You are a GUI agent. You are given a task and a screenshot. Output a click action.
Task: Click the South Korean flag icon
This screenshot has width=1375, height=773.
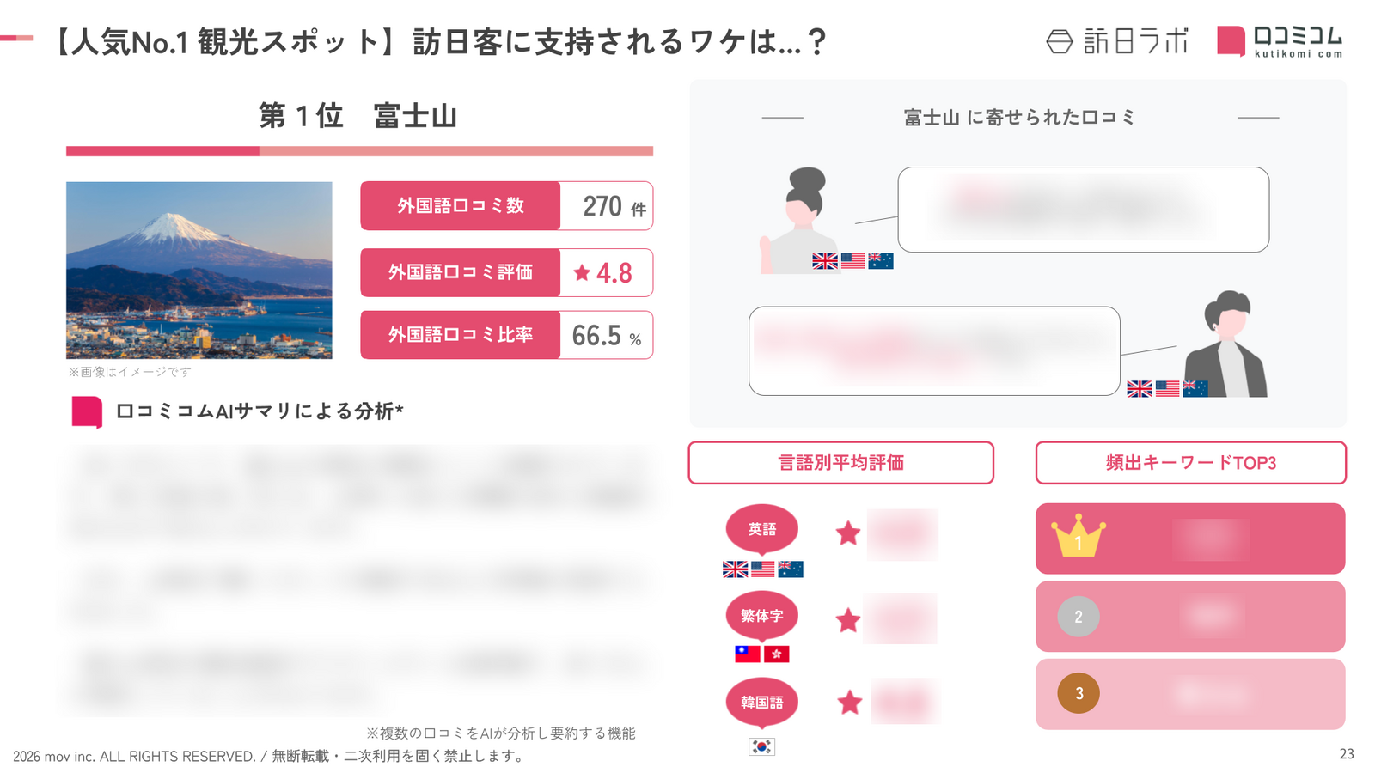point(761,746)
